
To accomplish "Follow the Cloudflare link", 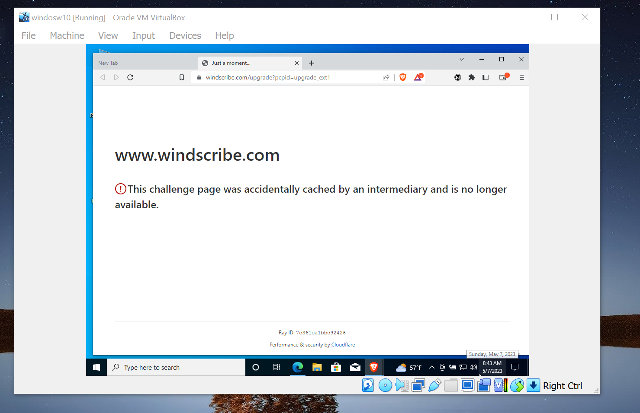I will click(343, 345).
